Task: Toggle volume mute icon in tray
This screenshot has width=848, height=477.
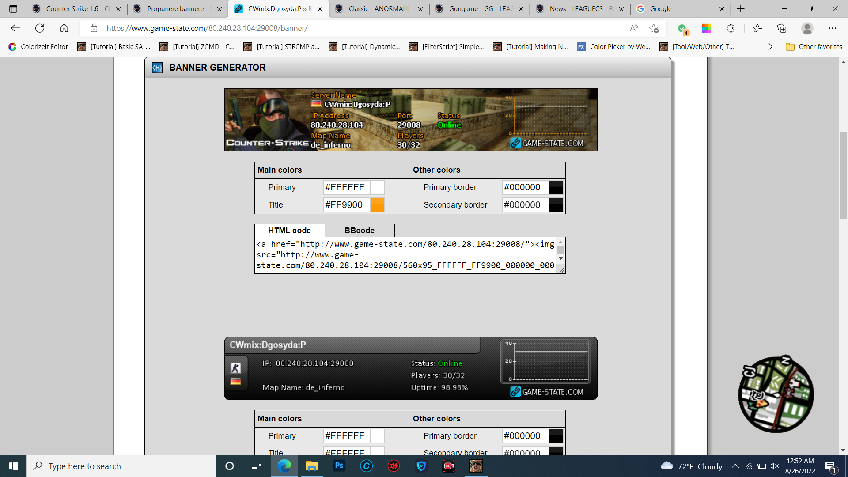Action: pyautogui.click(x=775, y=466)
